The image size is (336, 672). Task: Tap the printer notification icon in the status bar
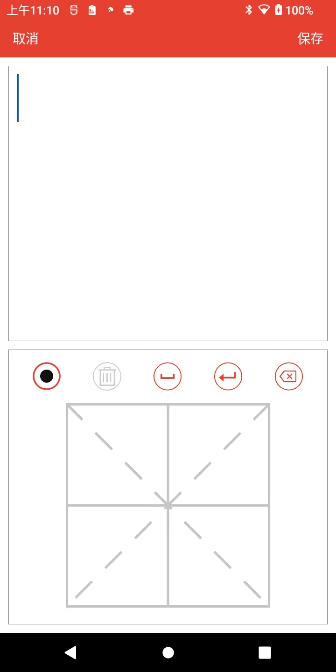128,10
